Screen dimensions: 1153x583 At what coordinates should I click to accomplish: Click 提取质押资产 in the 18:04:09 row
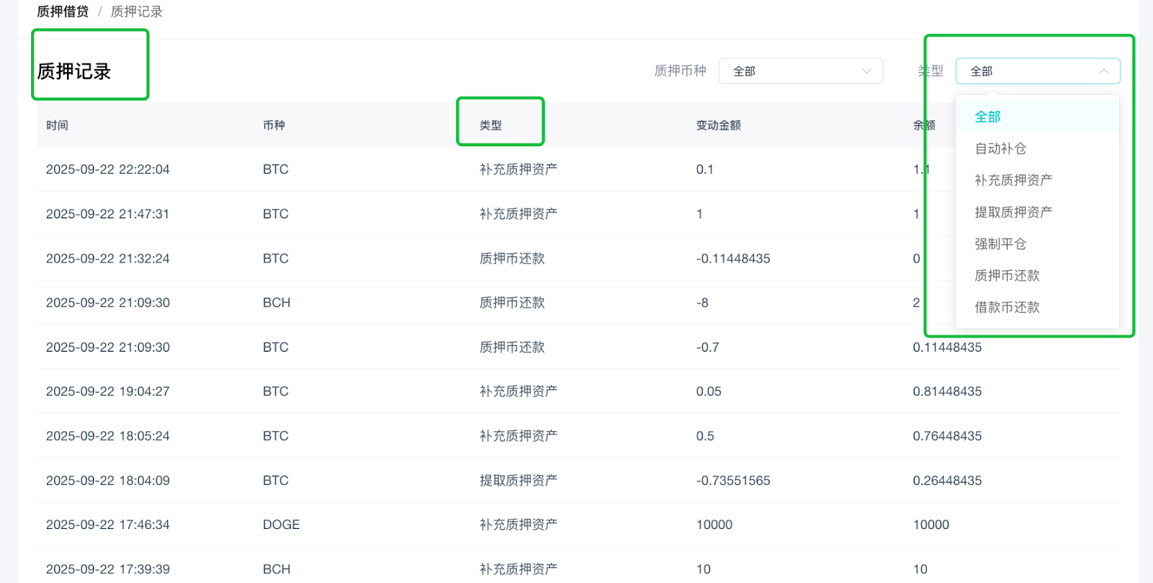(519, 481)
